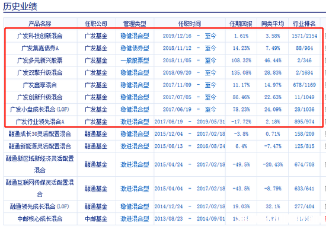Click the 895/974 ranking cell
The image size is (326, 229).
point(305,122)
